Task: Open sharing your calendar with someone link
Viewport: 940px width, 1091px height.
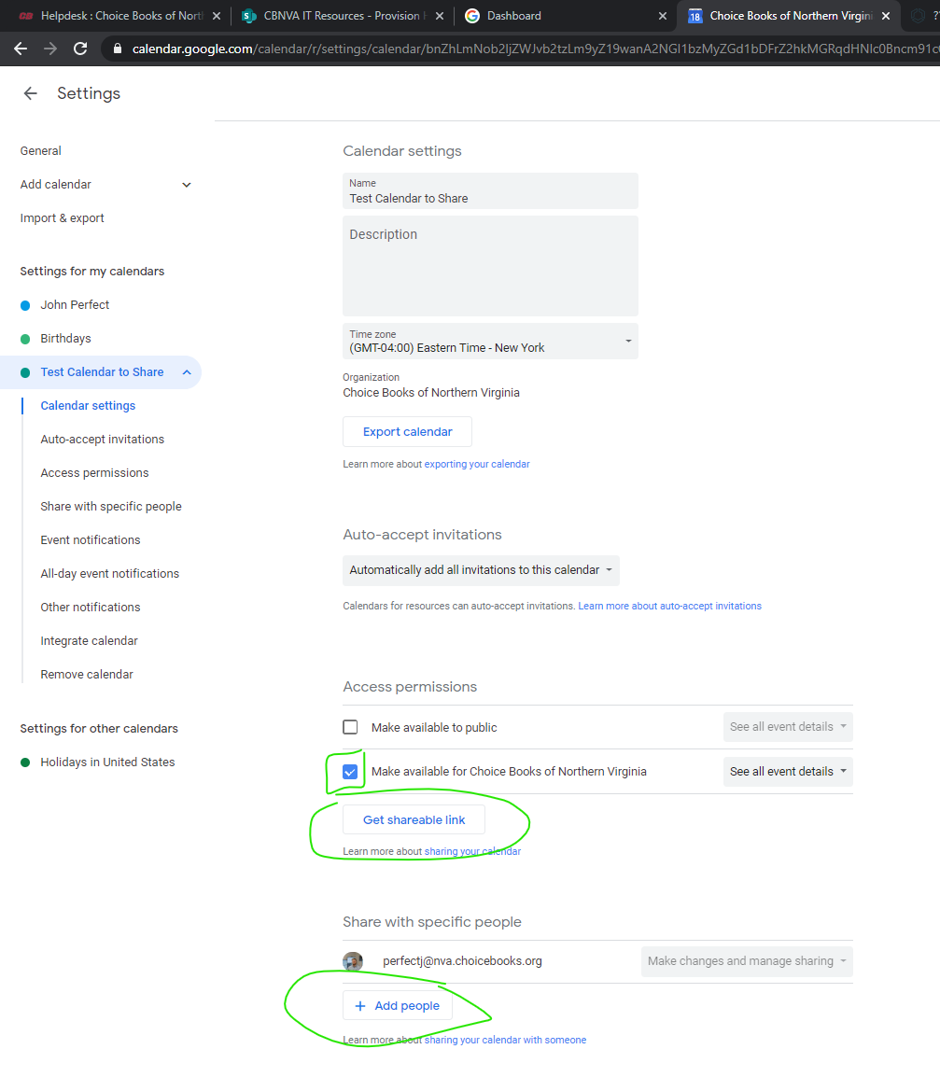Action: (x=505, y=1041)
